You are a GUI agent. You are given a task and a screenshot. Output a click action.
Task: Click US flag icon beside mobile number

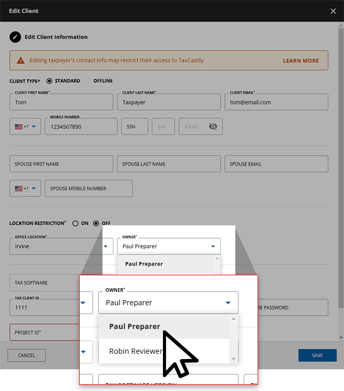click(19, 127)
